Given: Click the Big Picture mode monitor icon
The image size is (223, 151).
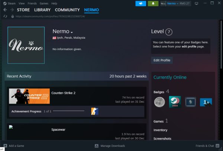Looking at the screenshot, I should (196, 3).
